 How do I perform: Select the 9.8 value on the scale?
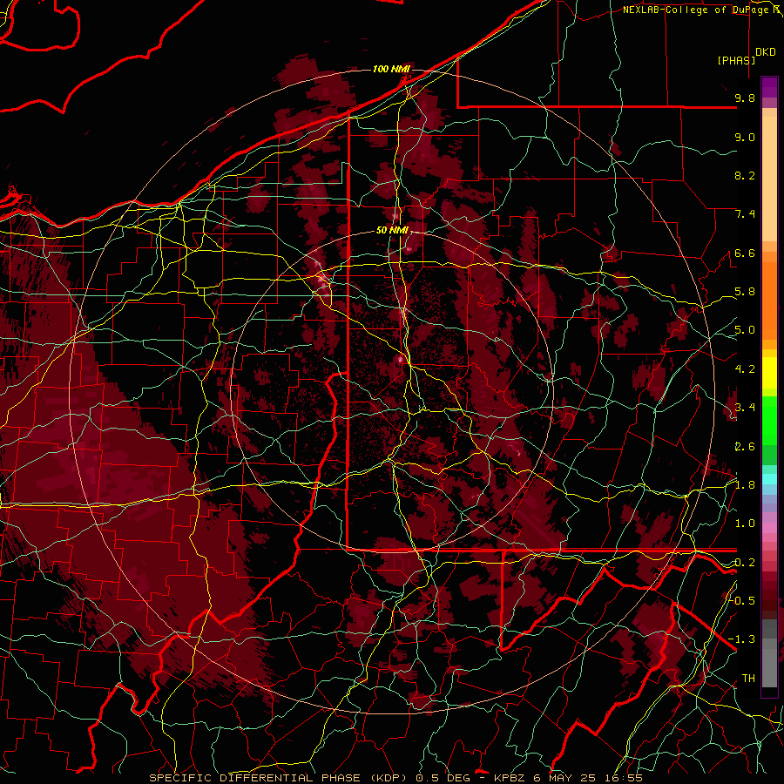point(745,98)
